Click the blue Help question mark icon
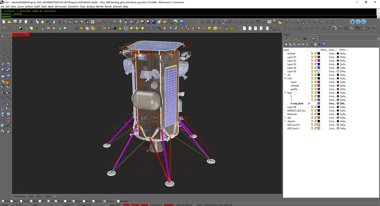The height and width of the screenshot is (206, 380). click(x=181, y=22)
